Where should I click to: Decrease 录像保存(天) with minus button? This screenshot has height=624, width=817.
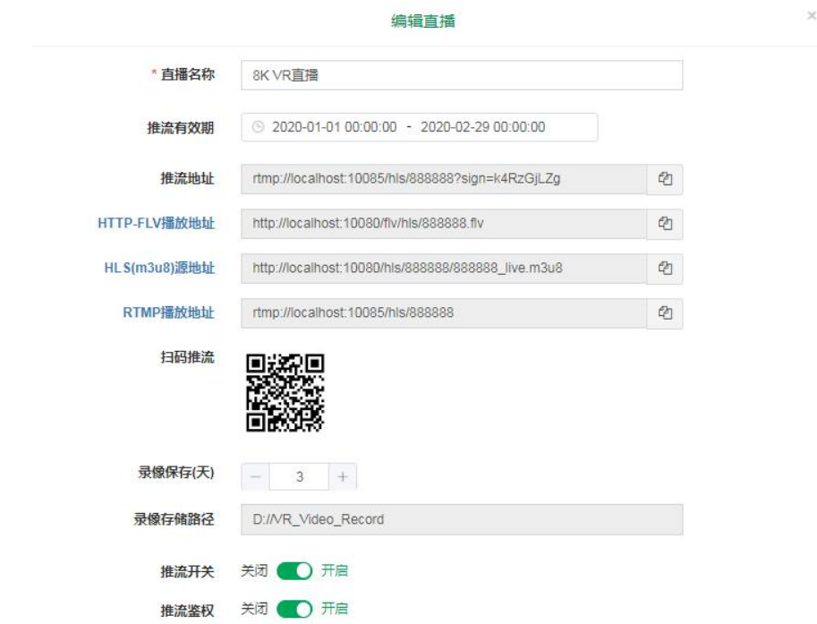click(255, 476)
